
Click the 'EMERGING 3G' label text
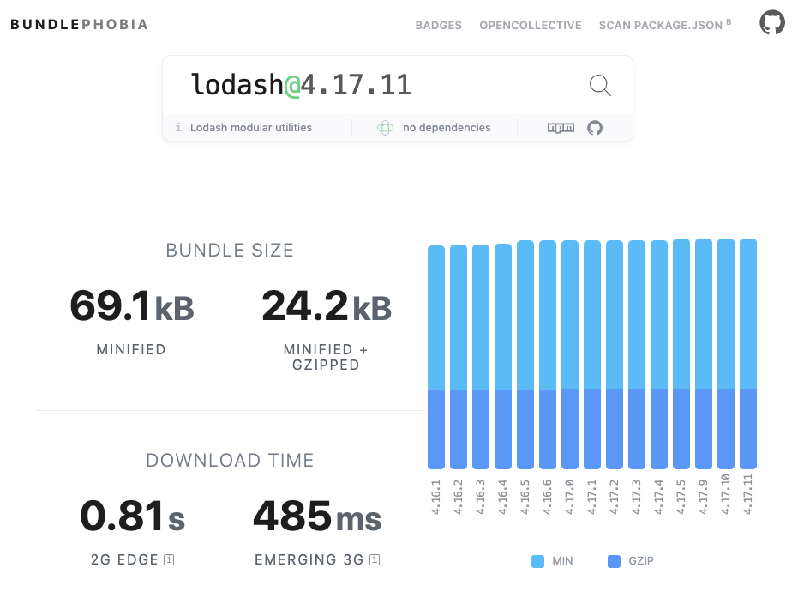309,559
